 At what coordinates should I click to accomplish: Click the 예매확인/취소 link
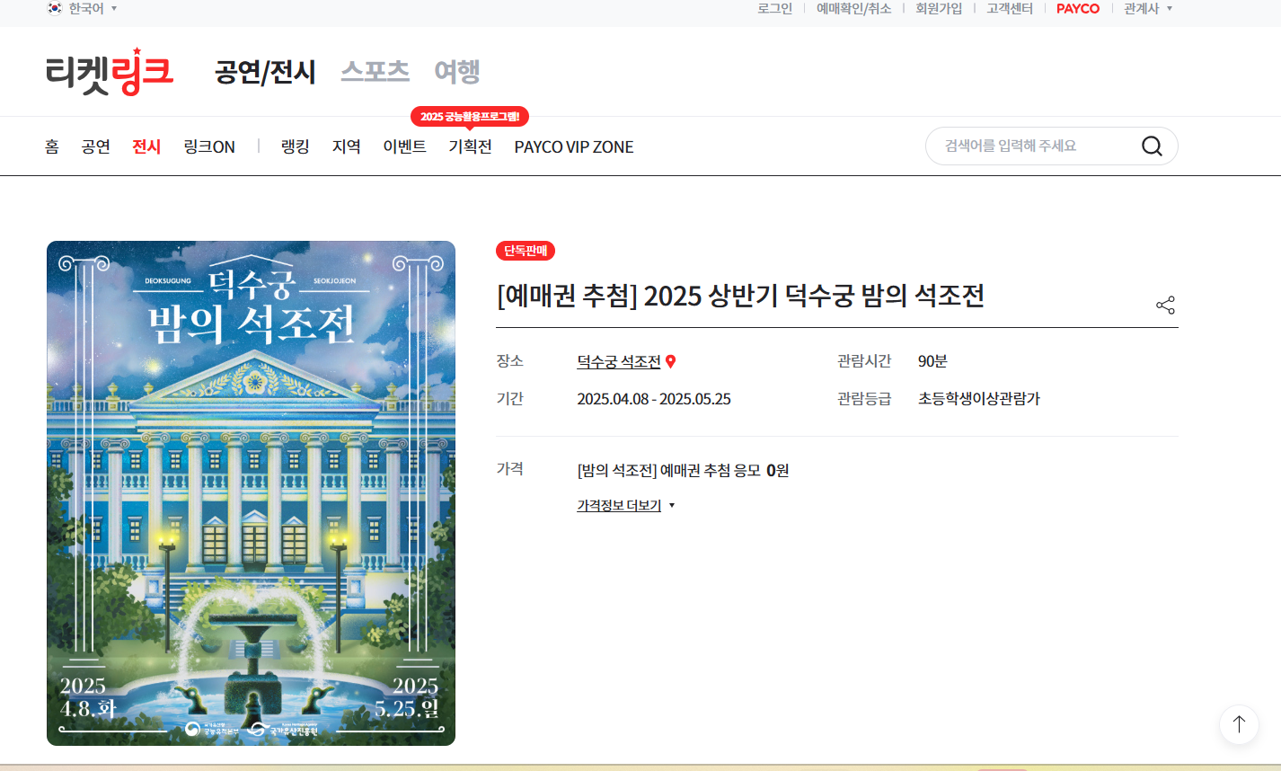point(853,8)
